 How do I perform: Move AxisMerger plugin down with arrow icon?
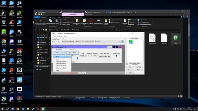coord(117,47)
